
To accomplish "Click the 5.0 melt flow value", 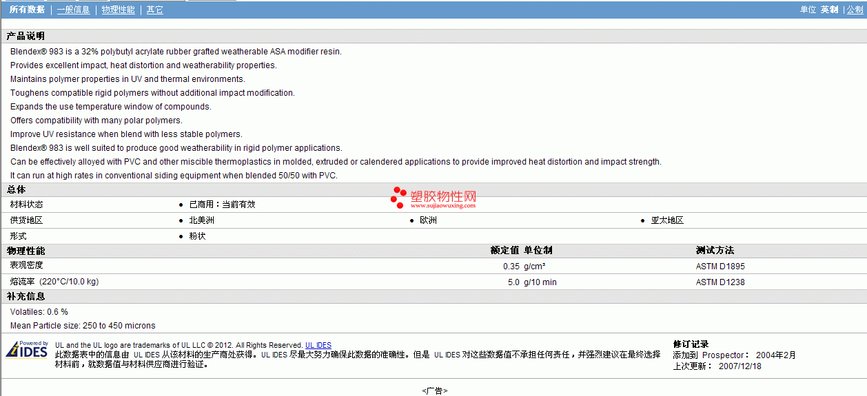I will pyautogui.click(x=513, y=282).
